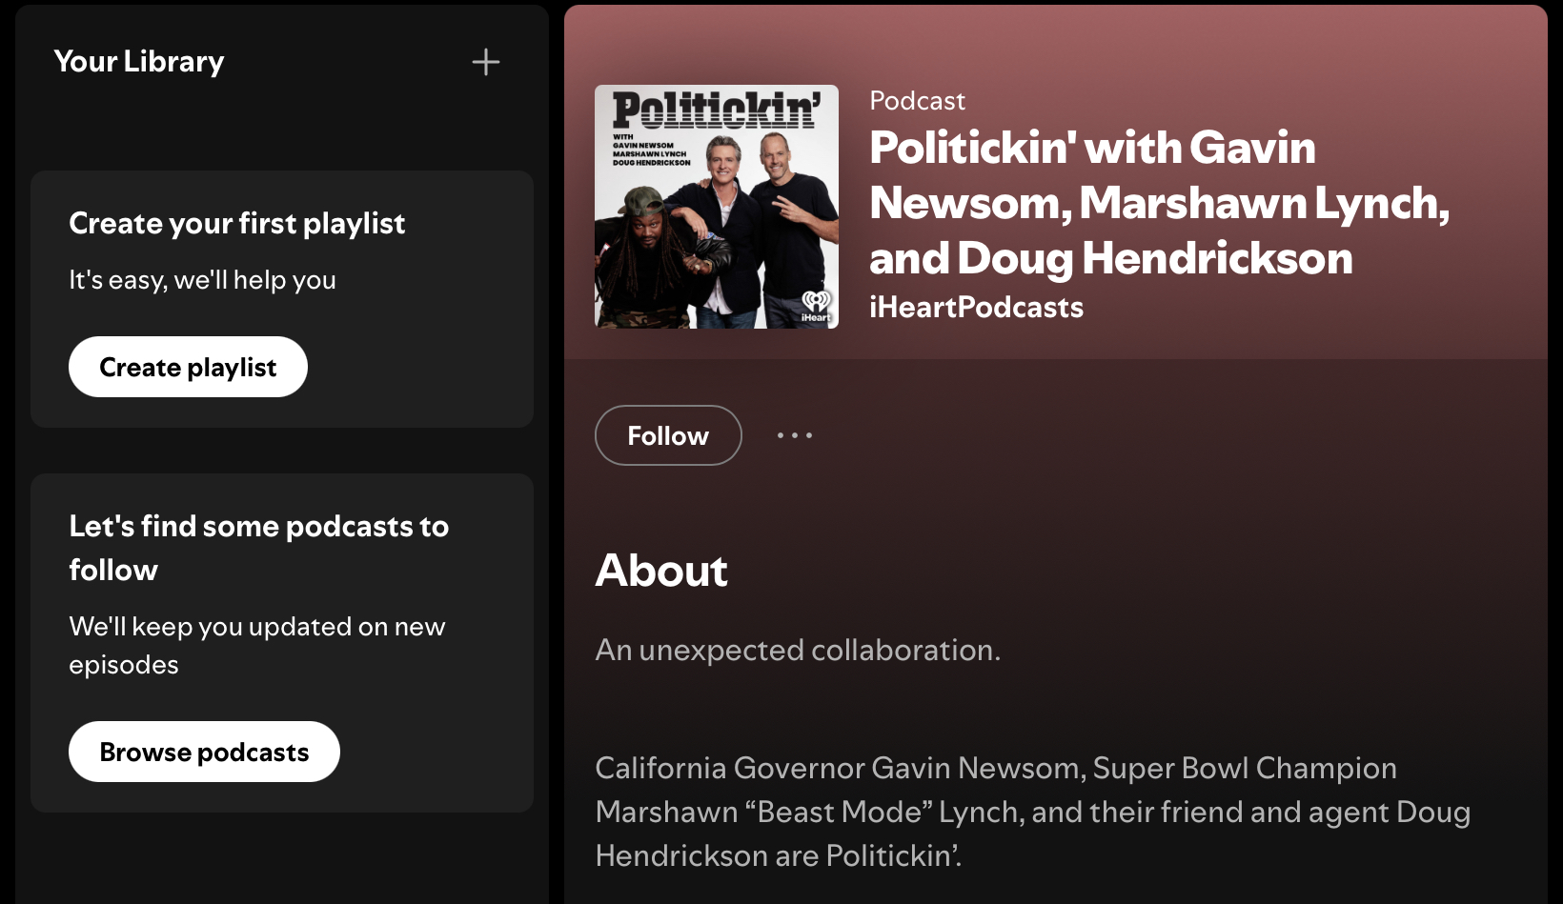1563x904 pixels.
Task: Click the Politickin' with Gavin Newsom title
Action: click(1159, 202)
